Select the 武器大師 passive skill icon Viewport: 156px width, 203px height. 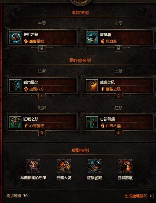point(64,166)
